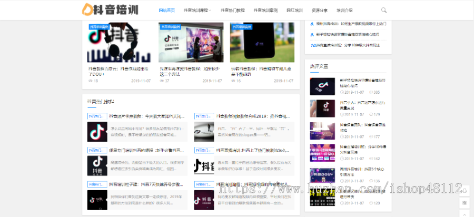Click the comment bubble icon showing 177
474x217 pixels.
(371, 136)
